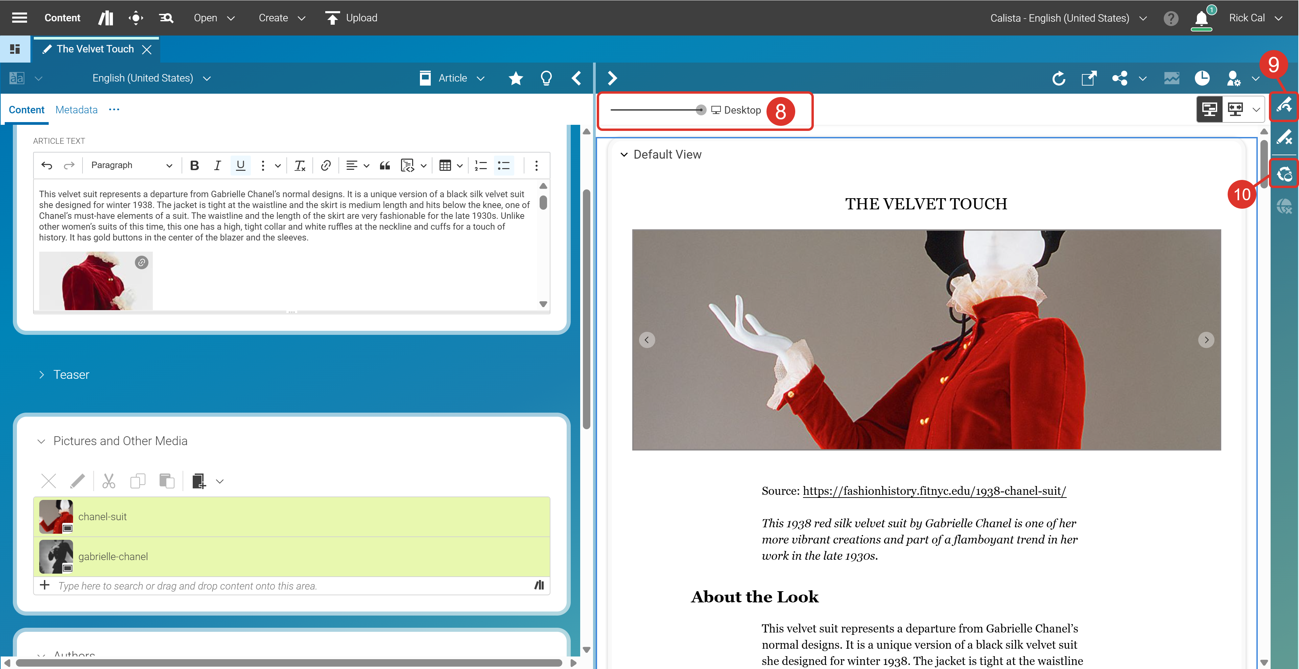Click the Upload button

[352, 18]
